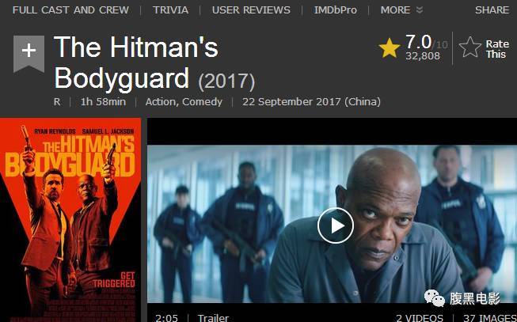The width and height of the screenshot is (517, 322).
Task: Go to USER REVIEWS
Action: (251, 9)
